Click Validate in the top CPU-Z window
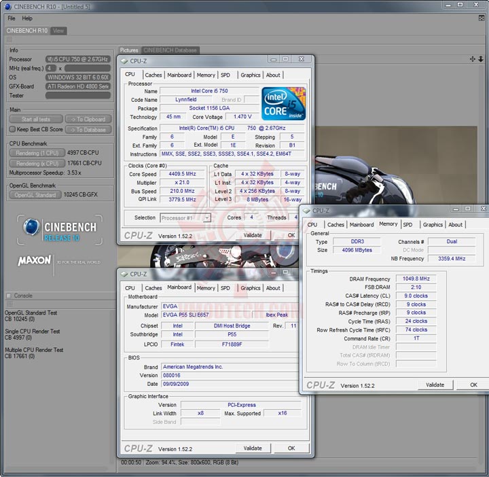489x477 pixels. coord(253,235)
